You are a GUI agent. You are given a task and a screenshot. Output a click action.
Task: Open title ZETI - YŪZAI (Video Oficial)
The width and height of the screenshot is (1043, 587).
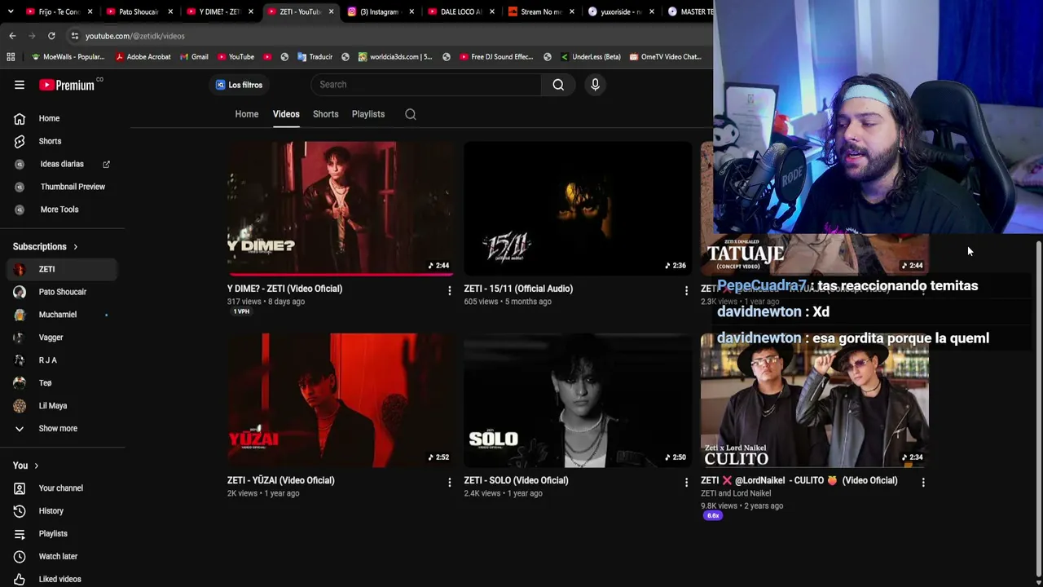[x=281, y=480]
